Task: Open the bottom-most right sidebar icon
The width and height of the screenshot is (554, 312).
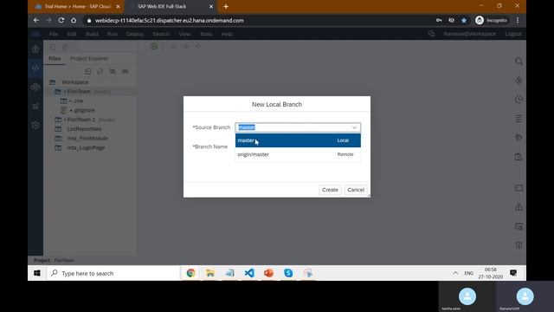Action: point(519,244)
